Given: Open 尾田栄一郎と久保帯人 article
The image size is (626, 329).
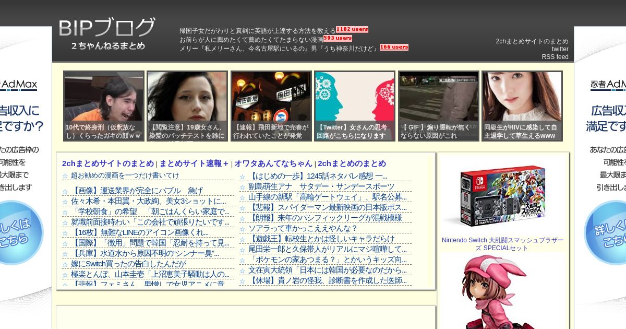Looking at the screenshot, I should 328,249.
